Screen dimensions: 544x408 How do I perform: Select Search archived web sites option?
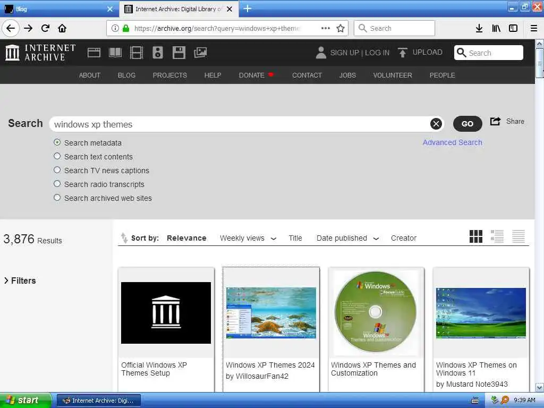coord(57,198)
